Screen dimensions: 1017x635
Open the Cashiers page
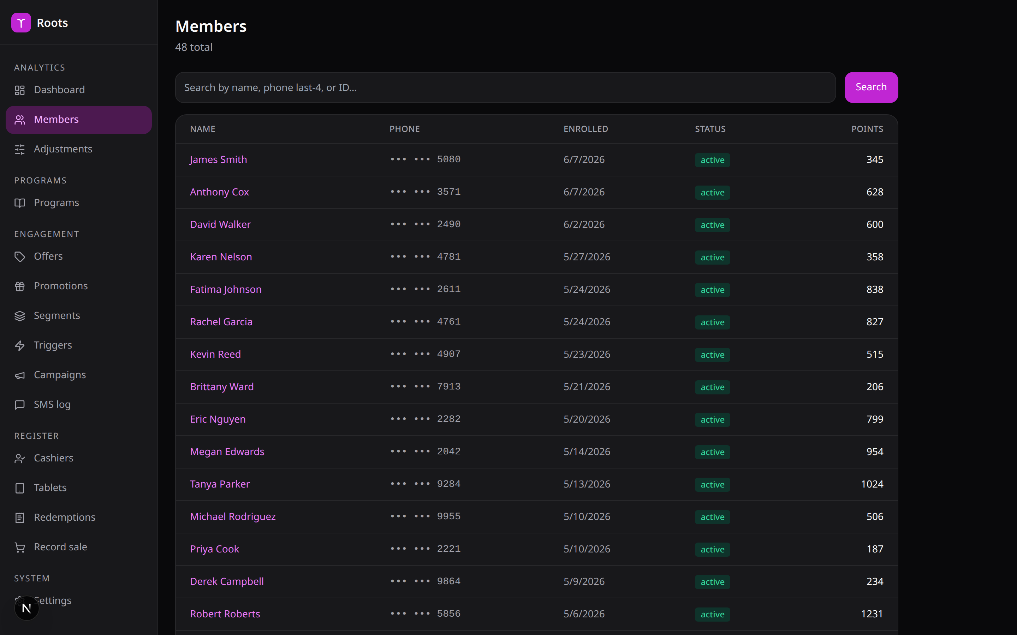point(79,458)
